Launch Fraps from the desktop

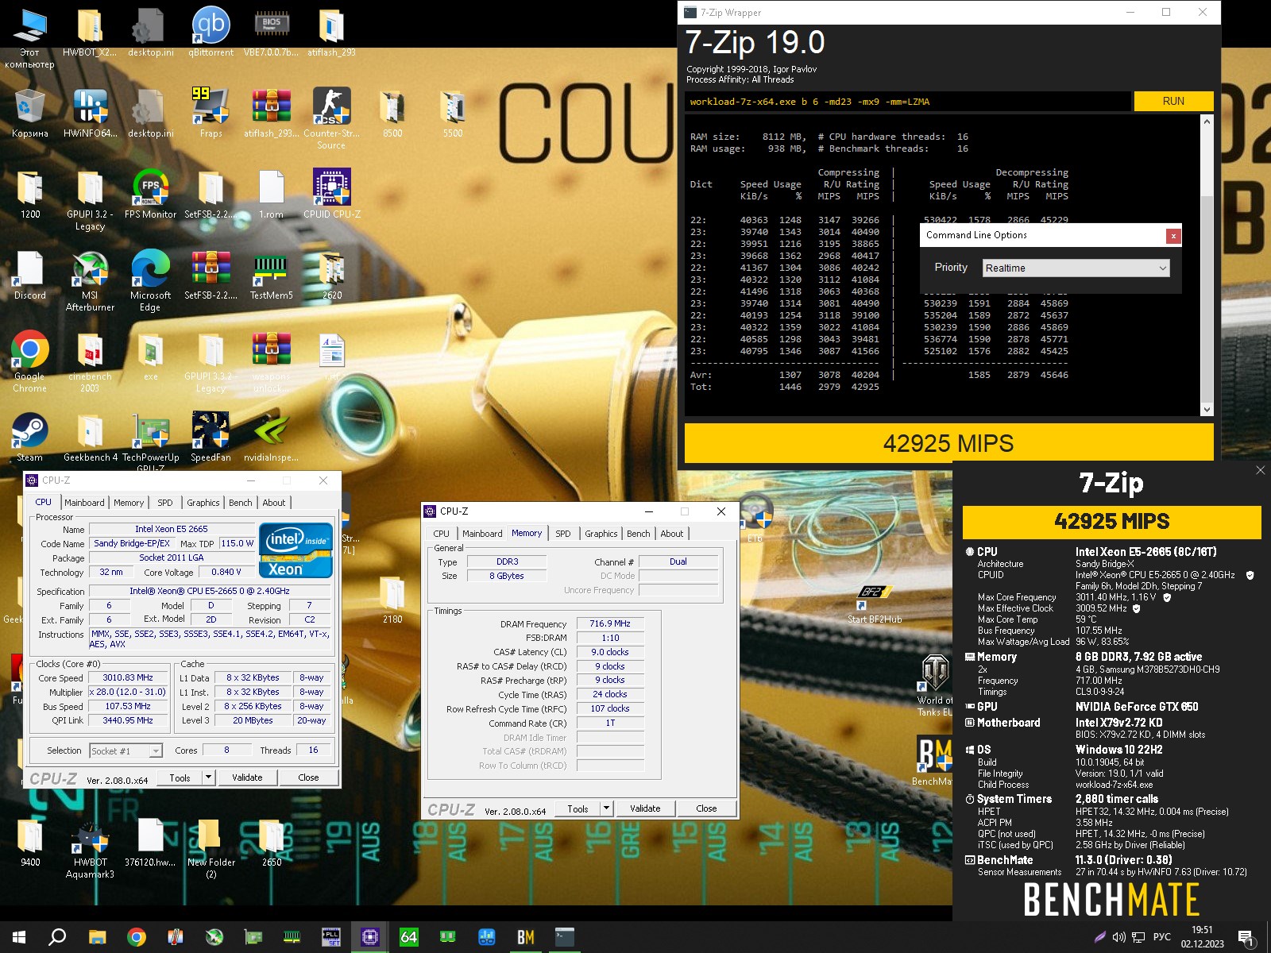pos(211,113)
